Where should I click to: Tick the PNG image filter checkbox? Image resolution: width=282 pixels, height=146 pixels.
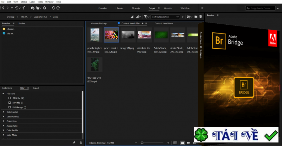pos(10,107)
